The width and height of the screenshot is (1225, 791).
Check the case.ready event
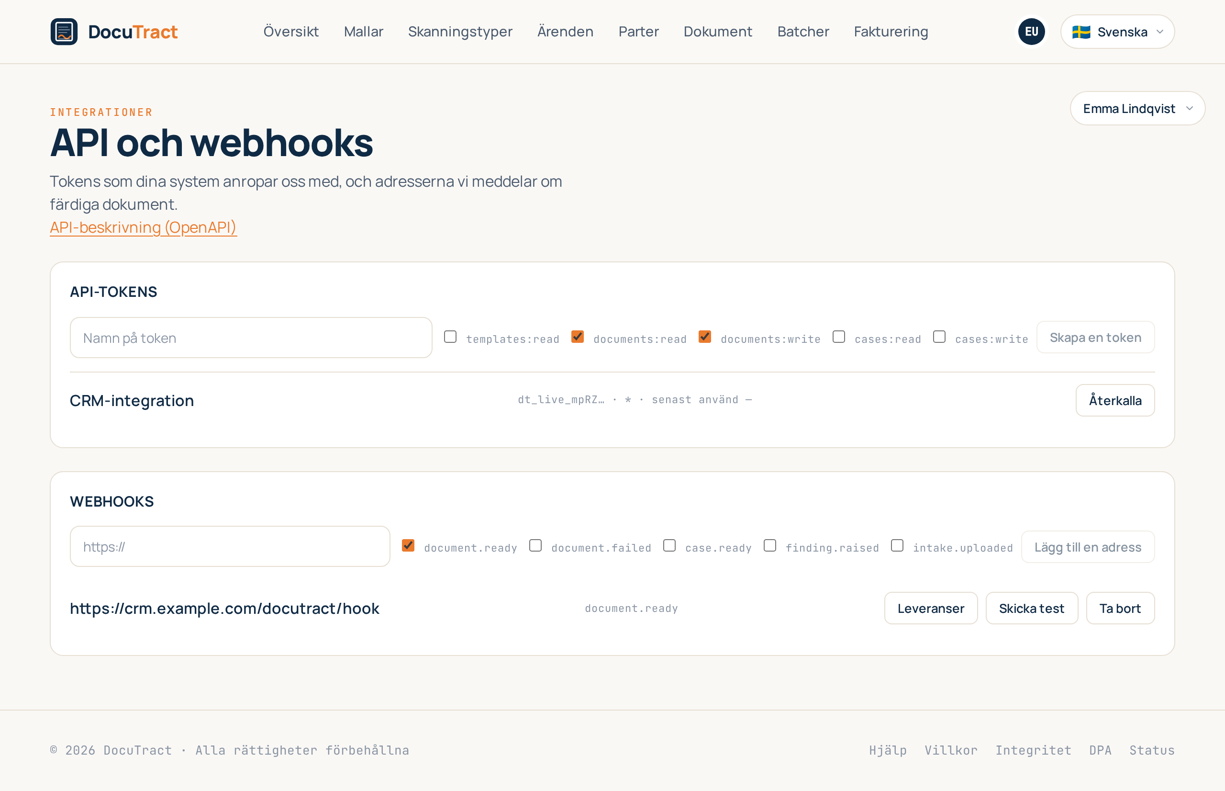click(x=669, y=545)
